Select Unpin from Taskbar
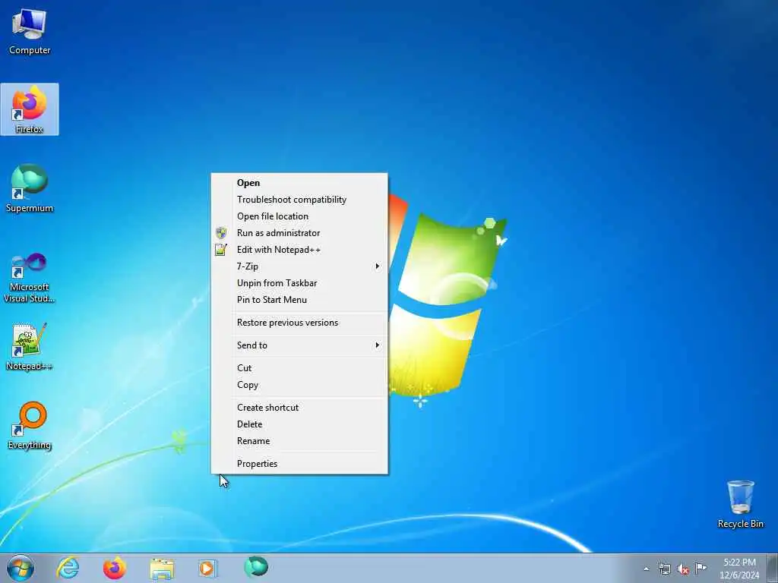Viewport: 778px width, 583px height. (299, 283)
